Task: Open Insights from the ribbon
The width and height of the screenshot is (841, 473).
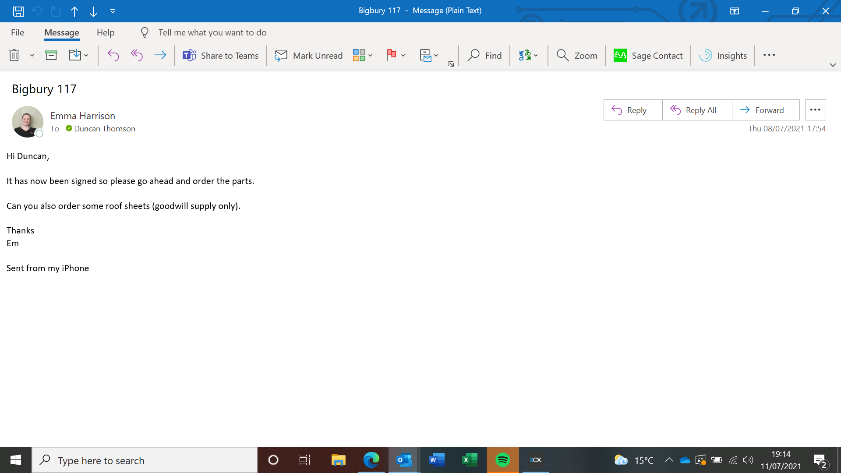Action: click(723, 55)
